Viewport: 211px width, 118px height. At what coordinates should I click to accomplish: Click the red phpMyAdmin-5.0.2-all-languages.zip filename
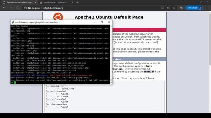coord(71,75)
